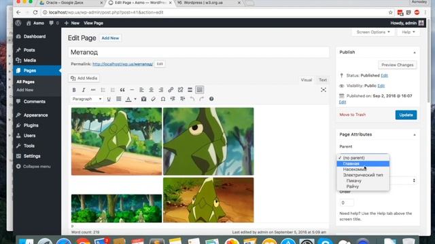The image size is (435, 244).
Task: Select Насекомые as the parent page
Action: pyautogui.click(x=363, y=169)
